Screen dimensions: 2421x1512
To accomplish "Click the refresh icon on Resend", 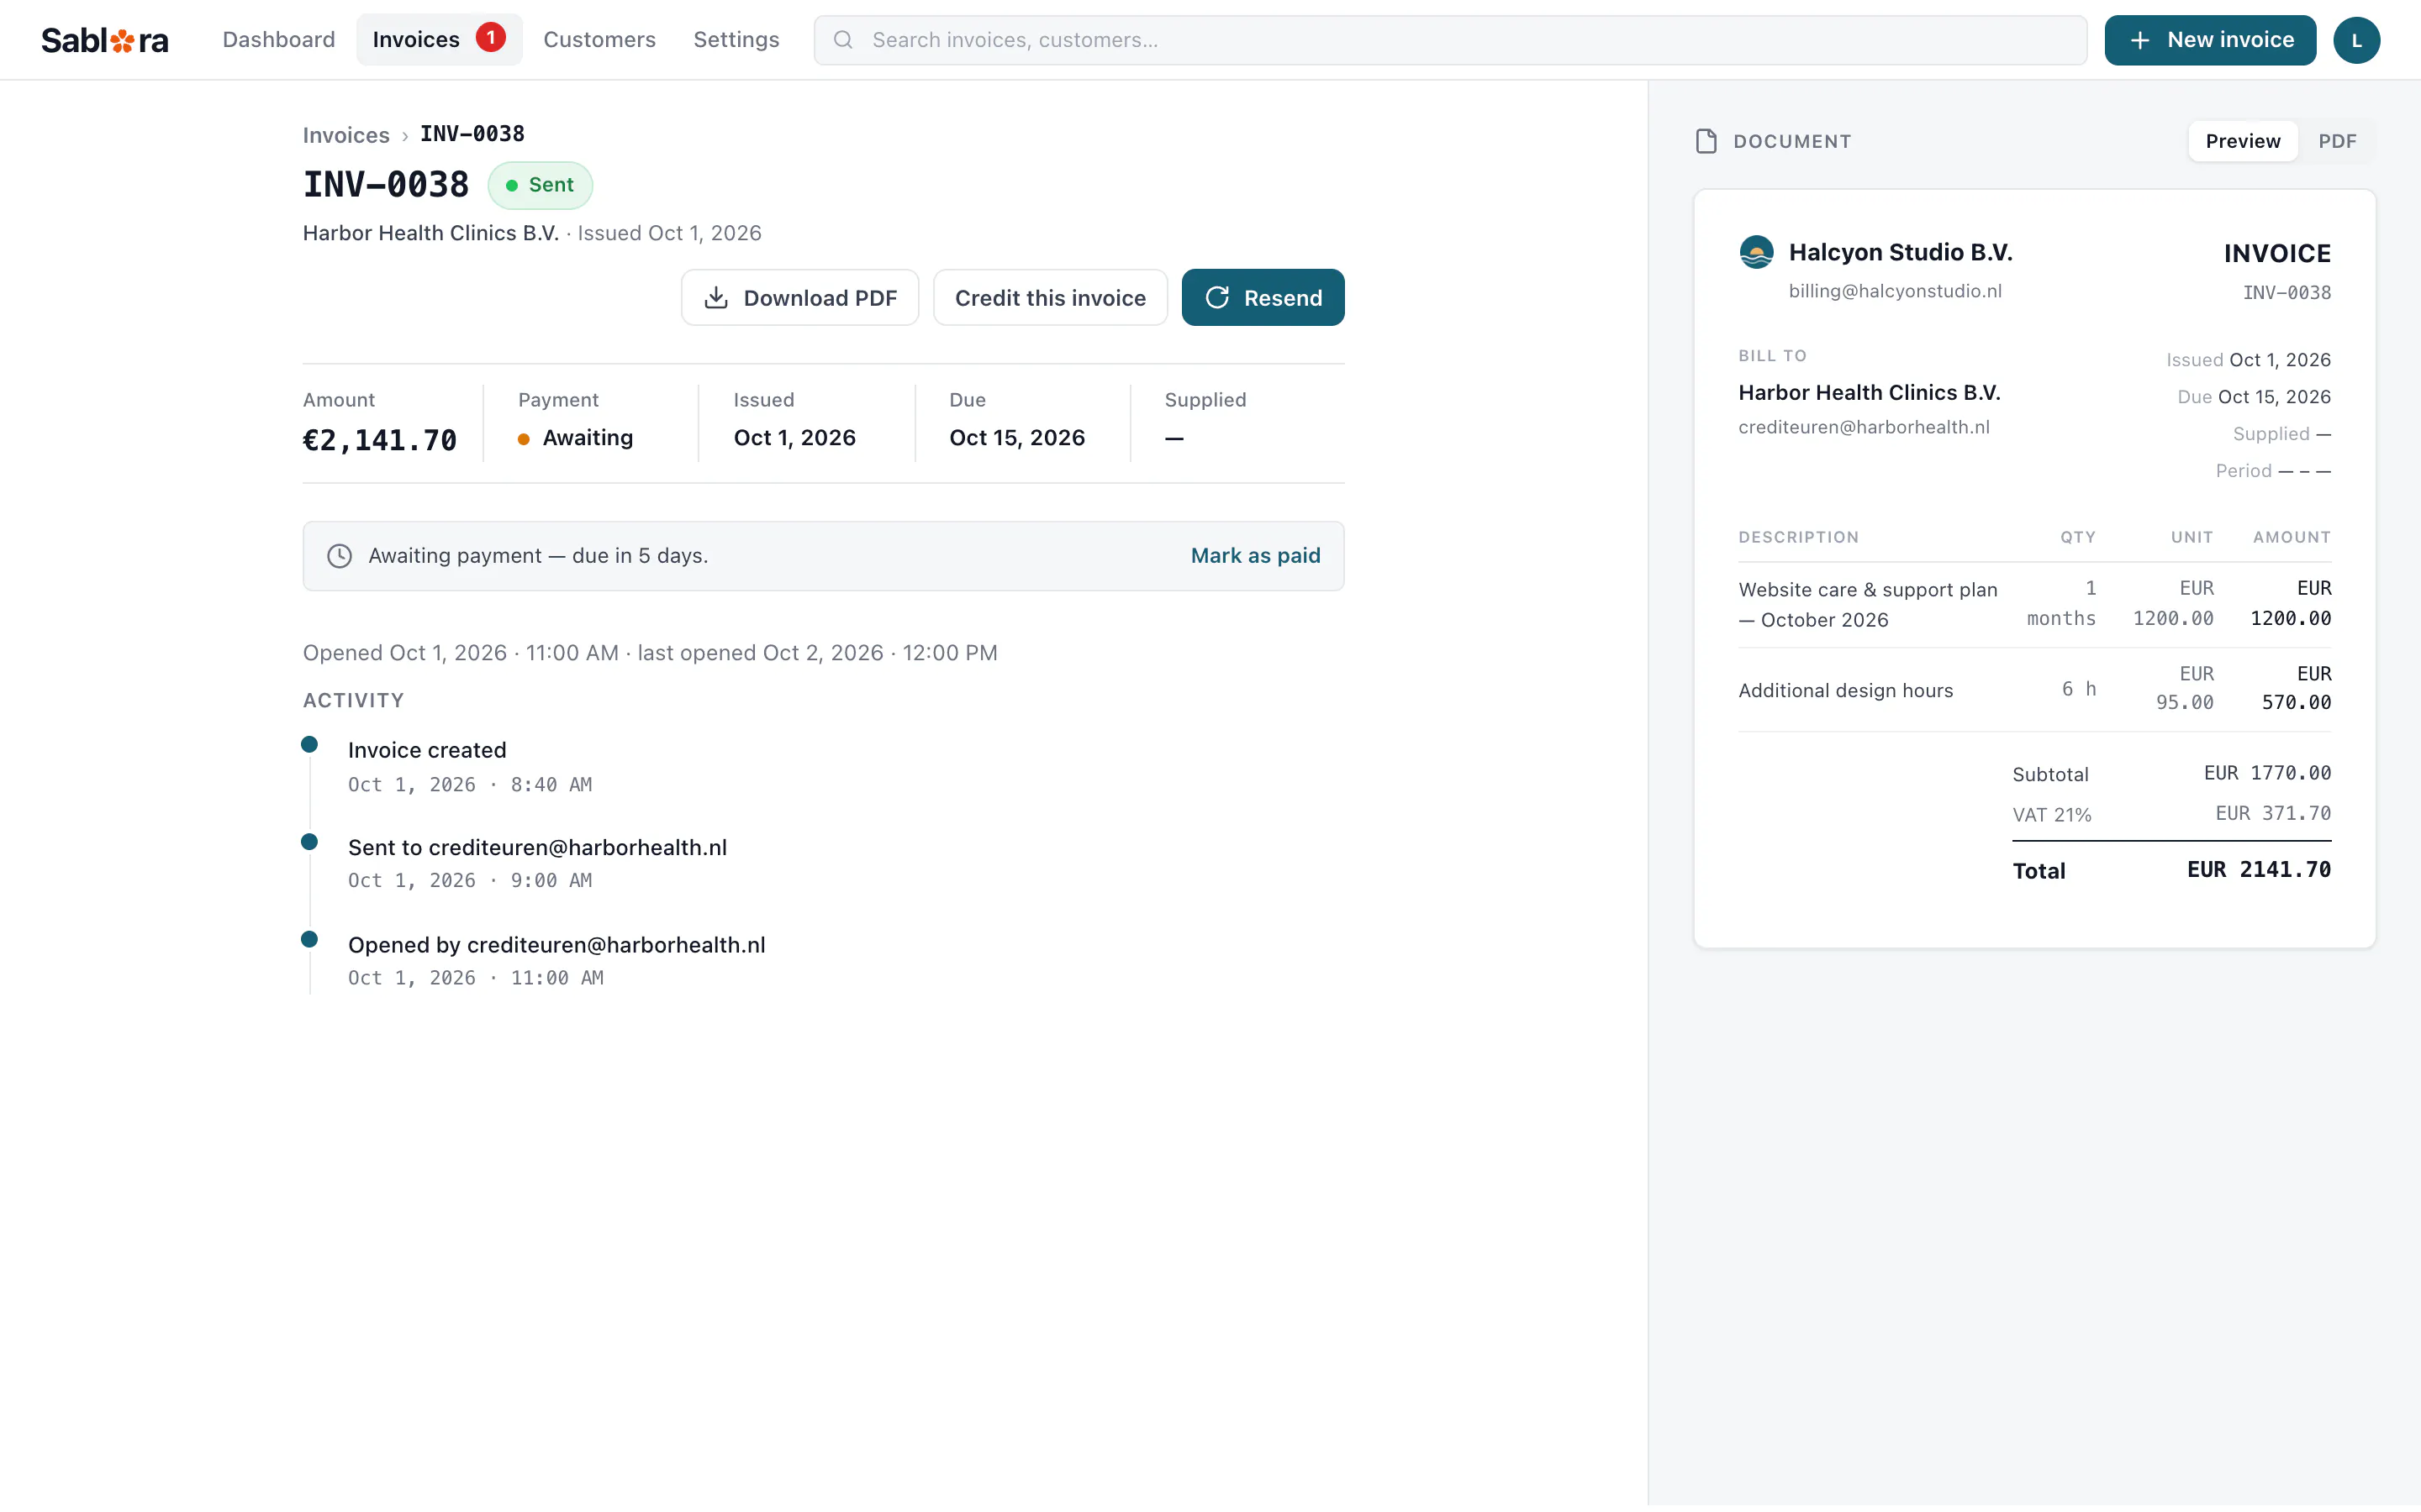I will (1216, 298).
